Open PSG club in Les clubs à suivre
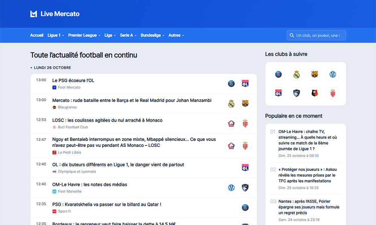The image size is (376, 225). 278,74
